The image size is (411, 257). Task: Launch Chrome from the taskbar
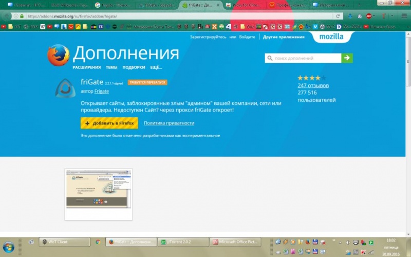coord(98,242)
